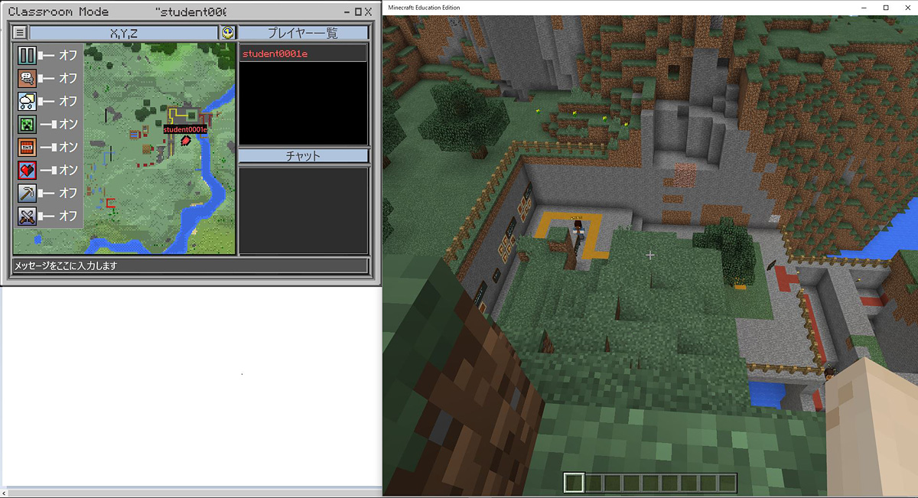Click the crossed swords PvP icon
The height and width of the screenshot is (498, 918).
25,215
